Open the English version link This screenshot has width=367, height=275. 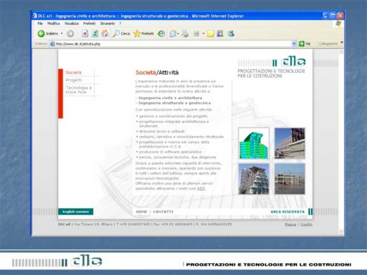pos(75,212)
